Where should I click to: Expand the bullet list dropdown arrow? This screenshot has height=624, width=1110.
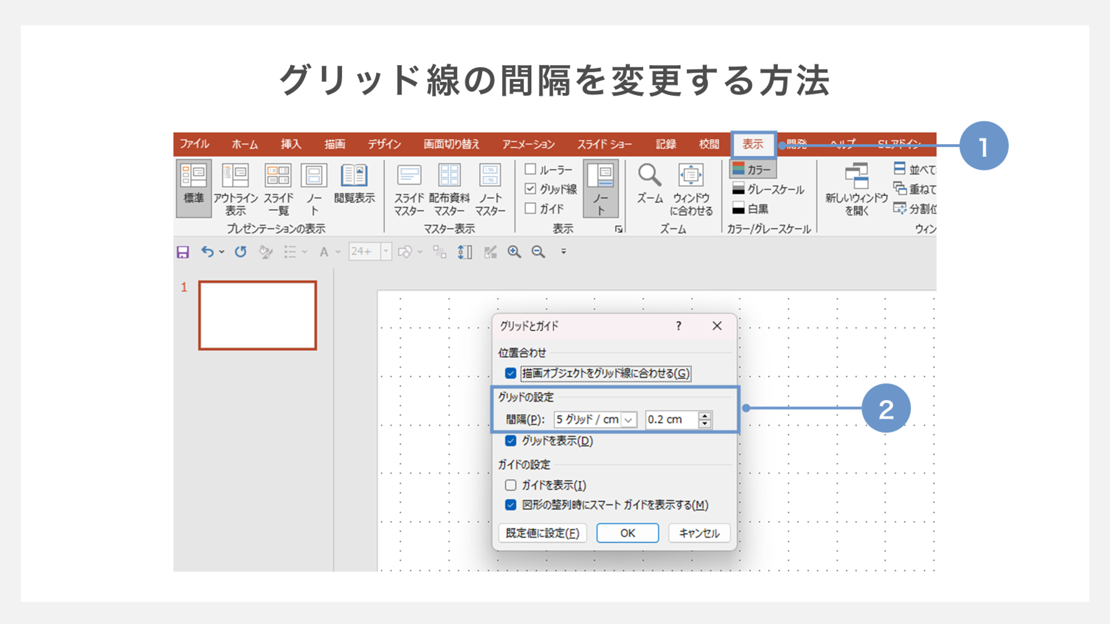click(305, 252)
